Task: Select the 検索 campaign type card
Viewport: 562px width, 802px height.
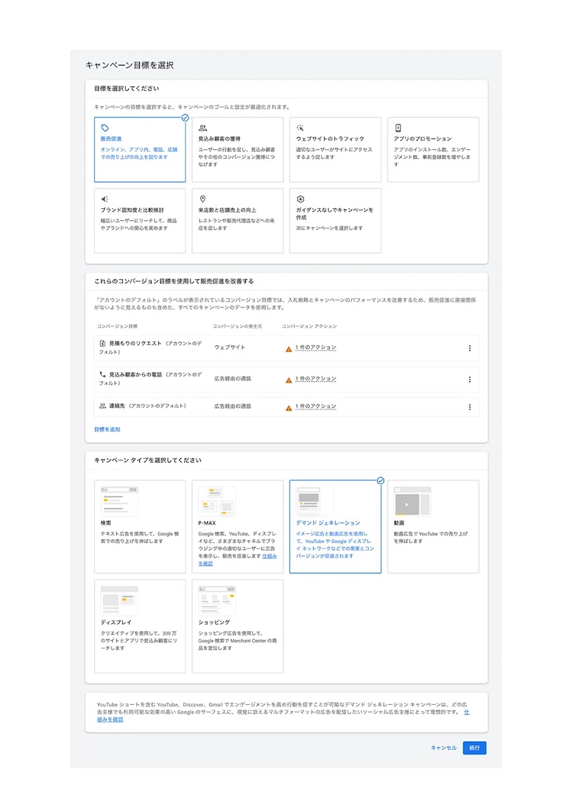Action: 139,526
